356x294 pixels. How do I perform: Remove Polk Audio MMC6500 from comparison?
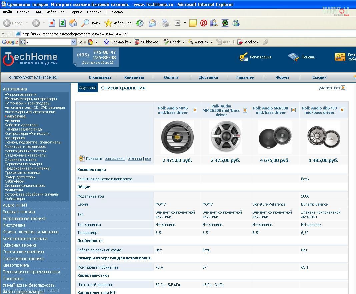[245, 110]
